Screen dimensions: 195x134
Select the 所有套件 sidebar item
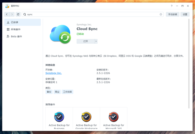pyautogui.click(x=23, y=29)
